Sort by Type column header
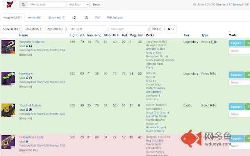 click(x=205, y=35)
